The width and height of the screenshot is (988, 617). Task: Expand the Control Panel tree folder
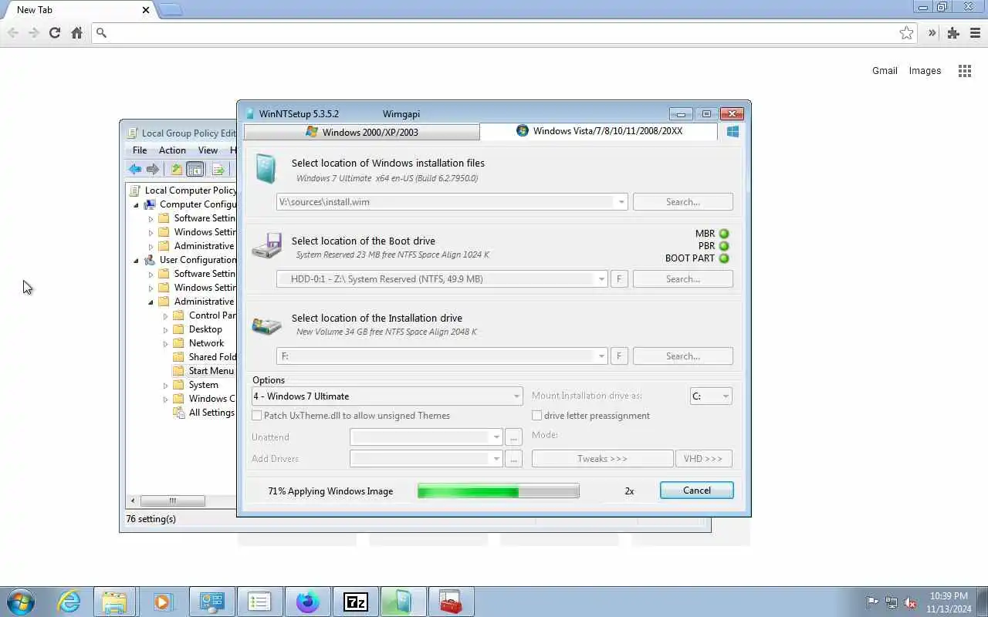click(x=165, y=316)
